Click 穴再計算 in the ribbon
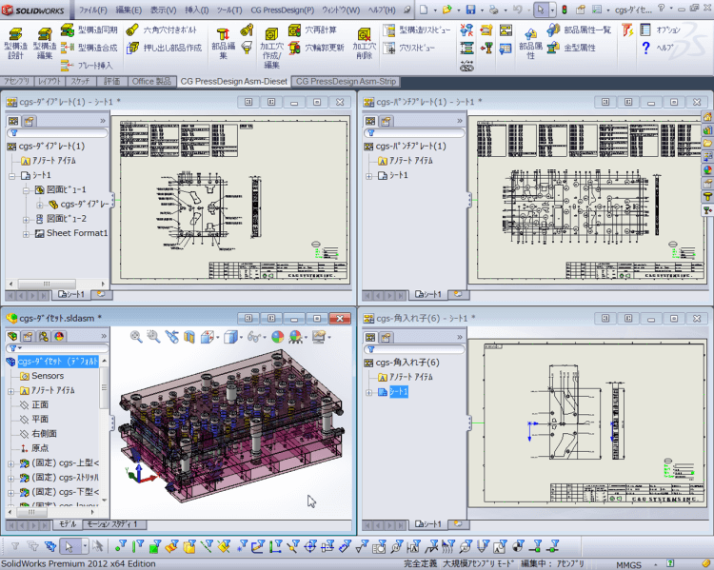This screenshot has width=714, height=570. click(x=313, y=30)
